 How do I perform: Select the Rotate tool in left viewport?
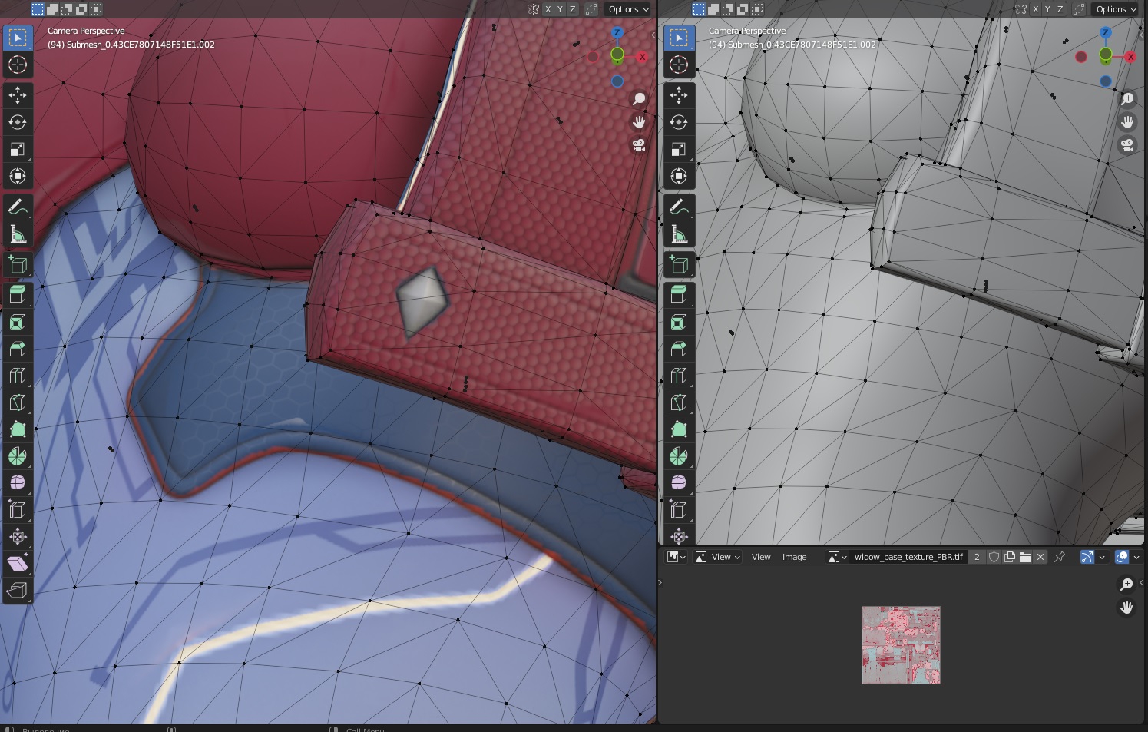click(18, 122)
